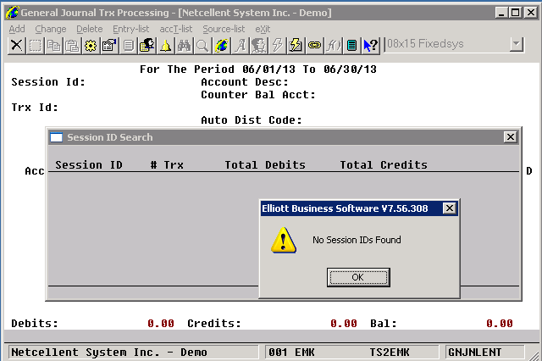
Task: Click OK in the No Session IDs dialog
Action: pos(358,277)
